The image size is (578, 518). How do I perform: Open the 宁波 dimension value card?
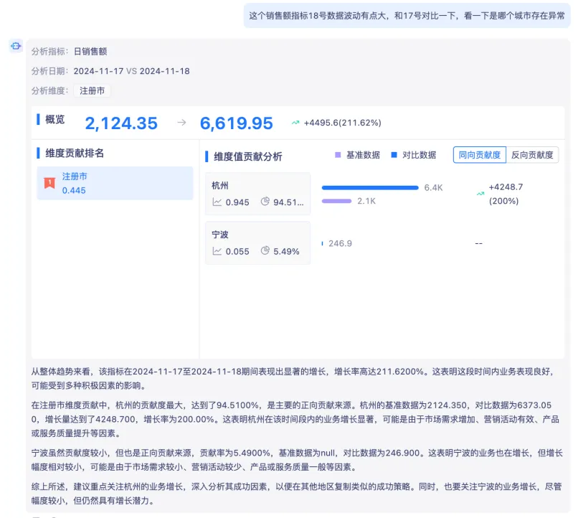(x=257, y=242)
